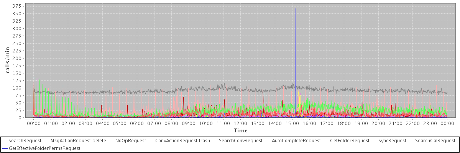460x153 pixels.
Task: Select the AutoCompleteRequest legend item
Action: pyautogui.click(x=296, y=141)
